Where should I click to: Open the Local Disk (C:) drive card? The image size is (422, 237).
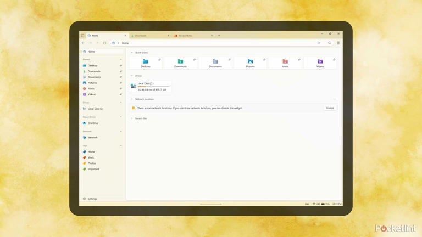click(x=151, y=87)
